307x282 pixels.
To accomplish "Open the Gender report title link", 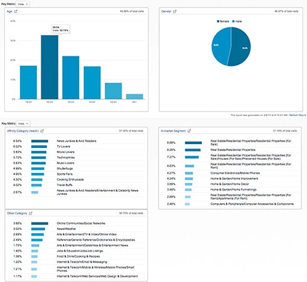I will coord(166,11).
